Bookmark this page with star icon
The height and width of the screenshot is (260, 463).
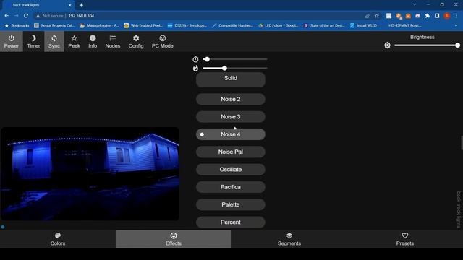(x=376, y=16)
